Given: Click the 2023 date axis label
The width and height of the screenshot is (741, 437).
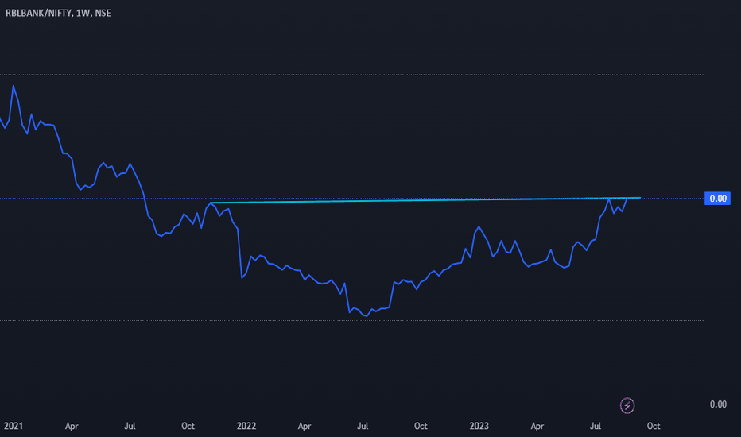Looking at the screenshot, I should tap(479, 426).
